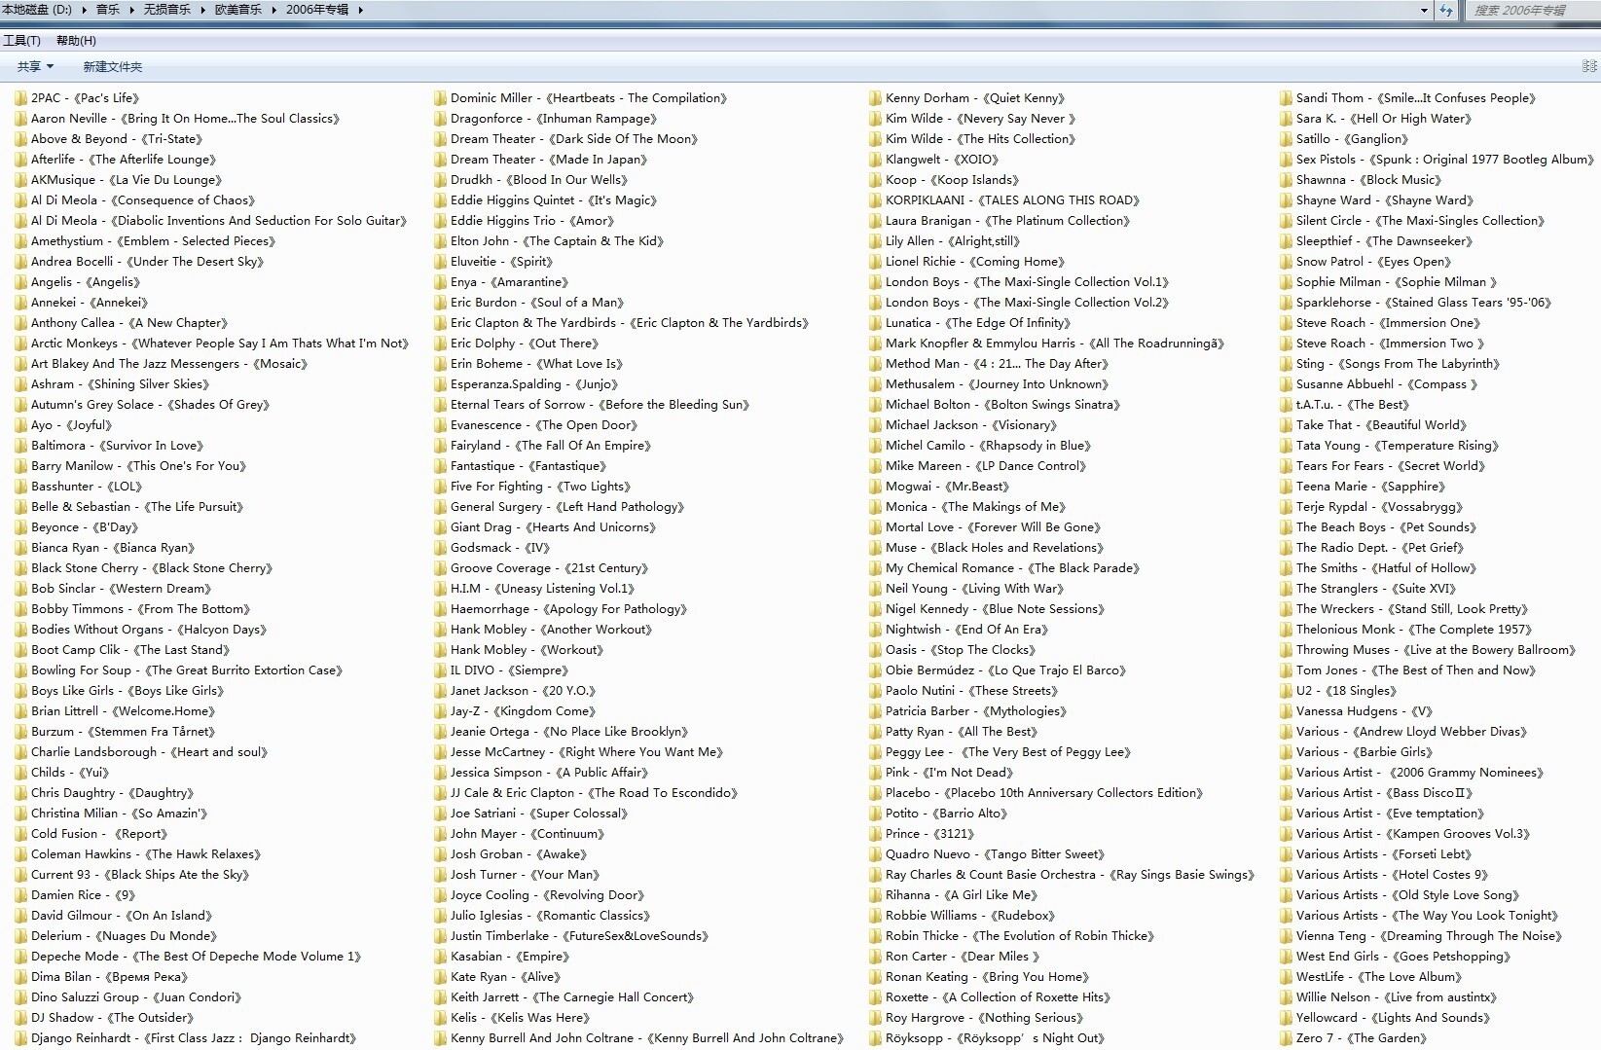Select the Zero 7 The Garden folder icon
The image size is (1601, 1050).
[x=1286, y=1038]
